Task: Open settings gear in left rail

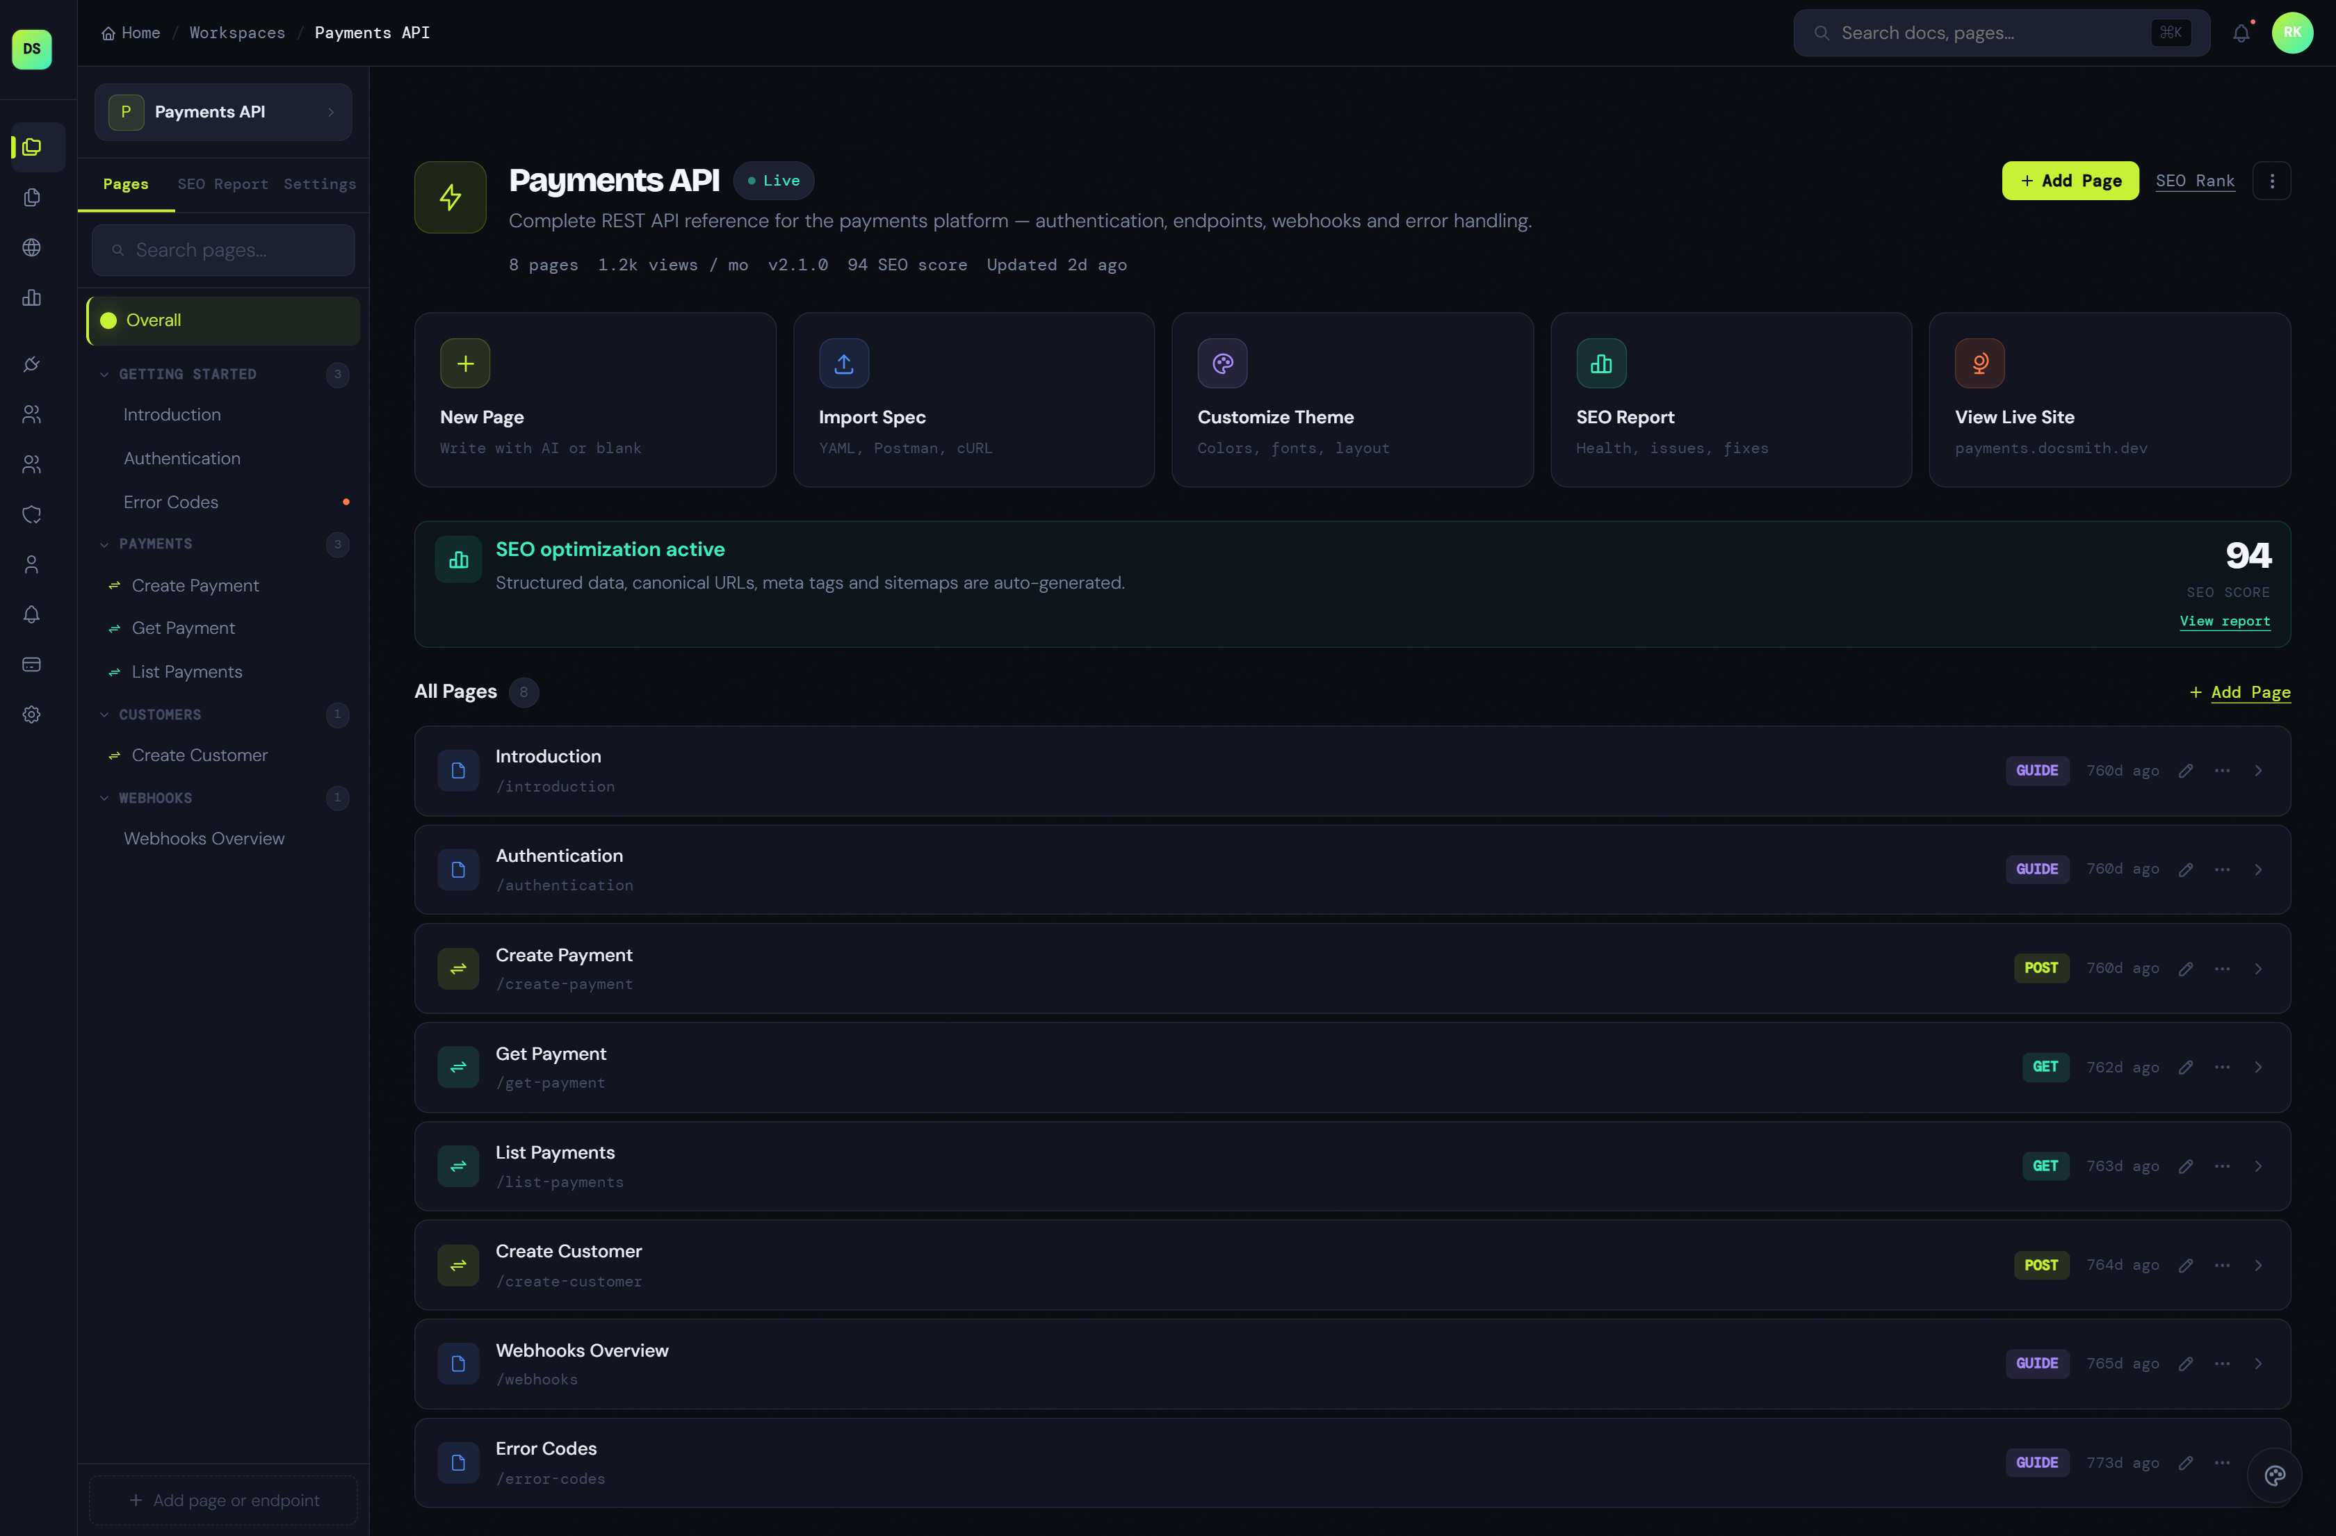Action: pos(31,714)
